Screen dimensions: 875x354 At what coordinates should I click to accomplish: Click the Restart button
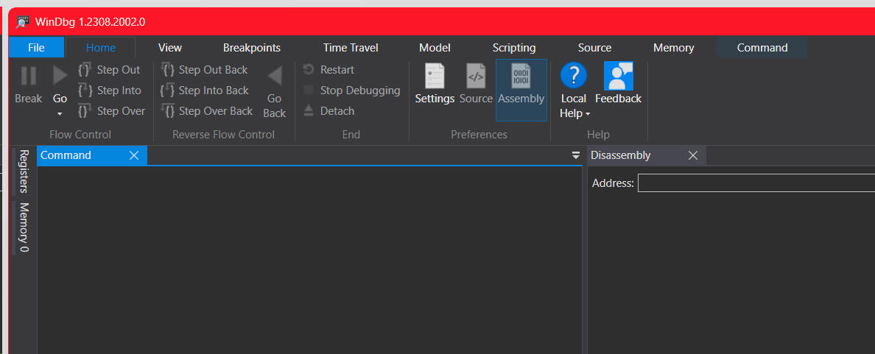(x=329, y=70)
